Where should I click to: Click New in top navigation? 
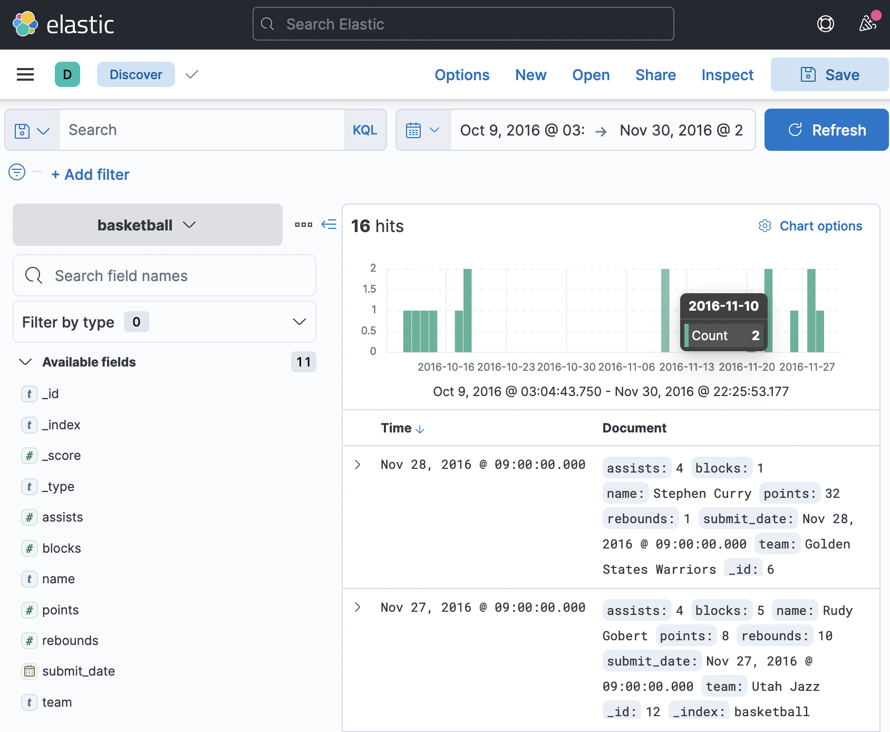click(530, 75)
